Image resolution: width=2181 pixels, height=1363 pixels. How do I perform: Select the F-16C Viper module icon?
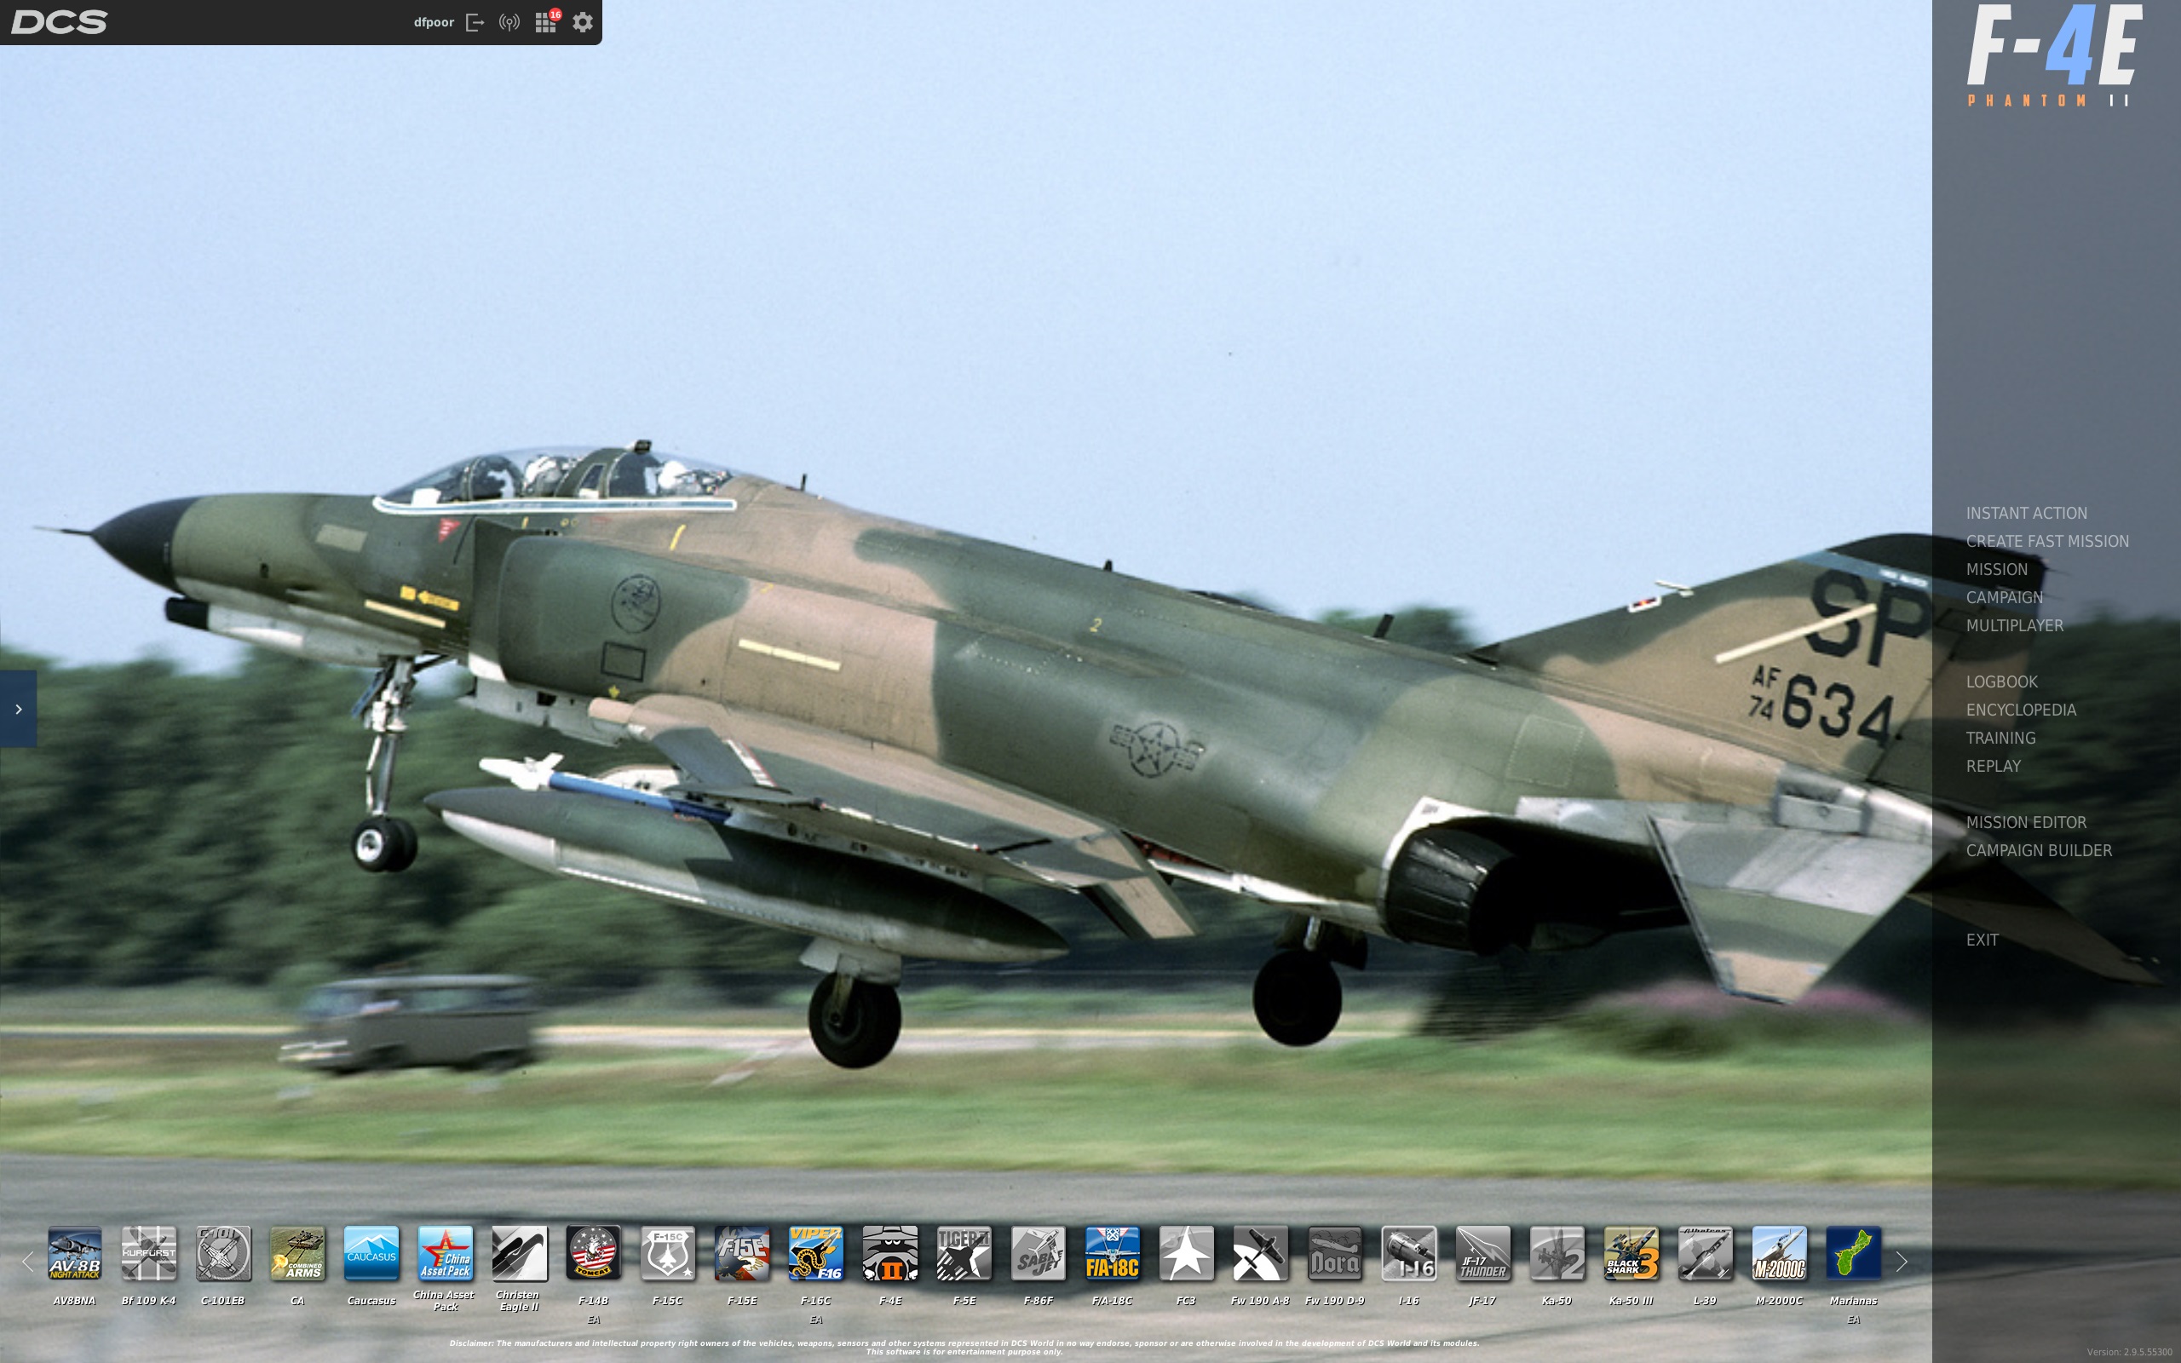[814, 1252]
